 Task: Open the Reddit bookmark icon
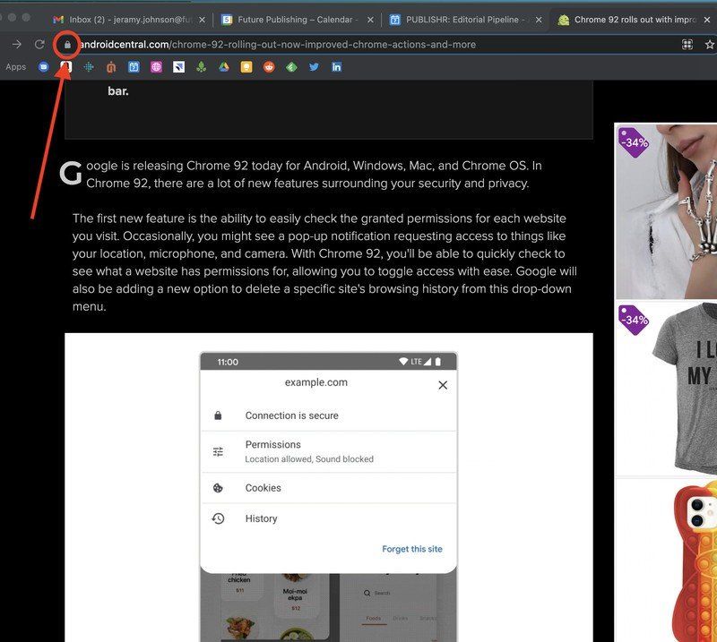pyautogui.click(x=269, y=66)
